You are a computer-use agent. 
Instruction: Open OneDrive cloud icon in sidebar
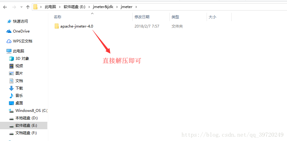pyautogui.click(x=9, y=31)
